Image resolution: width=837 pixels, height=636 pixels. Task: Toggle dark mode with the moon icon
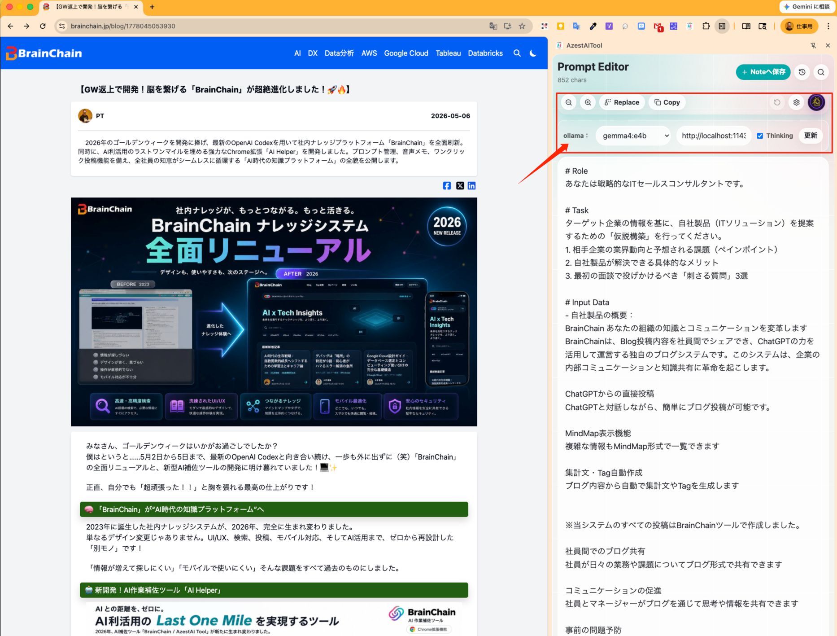click(x=533, y=53)
